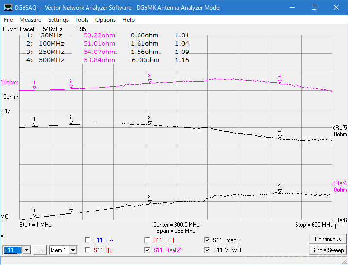348x265 pixels.
Task: Click the <Ref6 reference label
Action: click(x=340, y=220)
